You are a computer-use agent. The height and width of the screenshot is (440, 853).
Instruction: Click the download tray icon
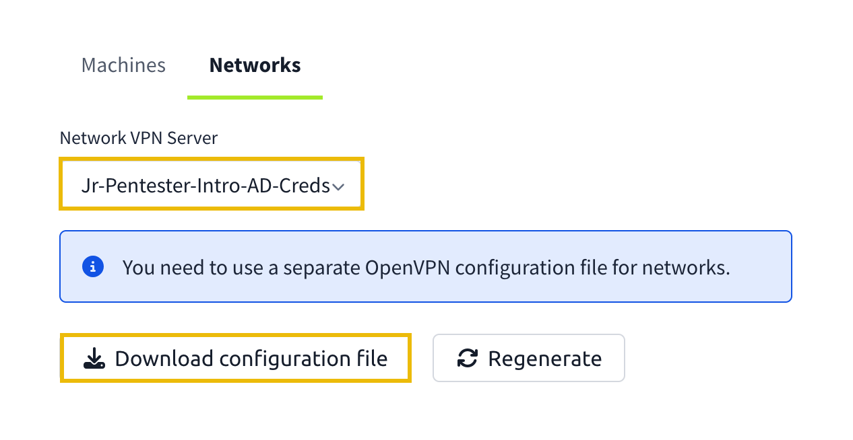pyautogui.click(x=94, y=358)
